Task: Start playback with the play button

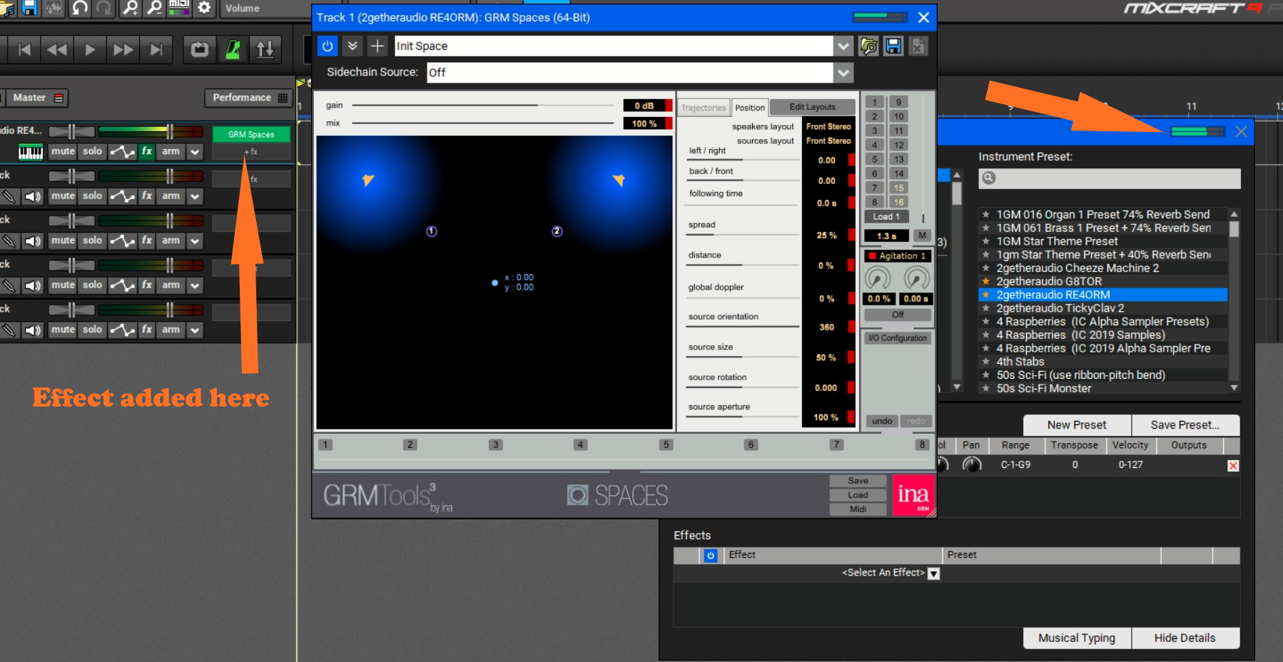Action: point(90,49)
